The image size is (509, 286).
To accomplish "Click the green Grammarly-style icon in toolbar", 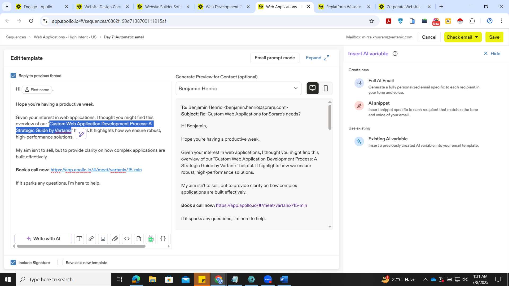I will click(x=151, y=239).
